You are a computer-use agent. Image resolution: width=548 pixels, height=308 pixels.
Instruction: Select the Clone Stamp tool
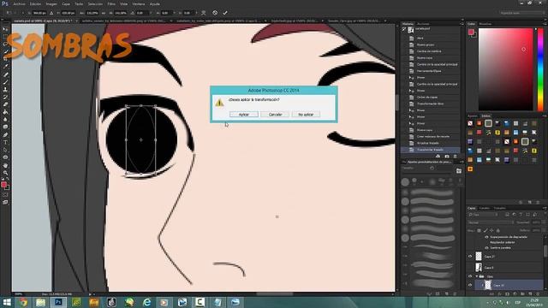tap(5, 89)
